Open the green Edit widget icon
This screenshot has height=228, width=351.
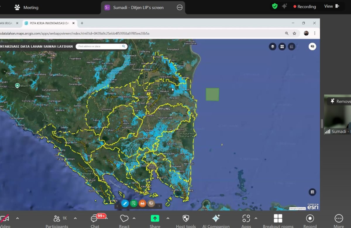point(134,203)
